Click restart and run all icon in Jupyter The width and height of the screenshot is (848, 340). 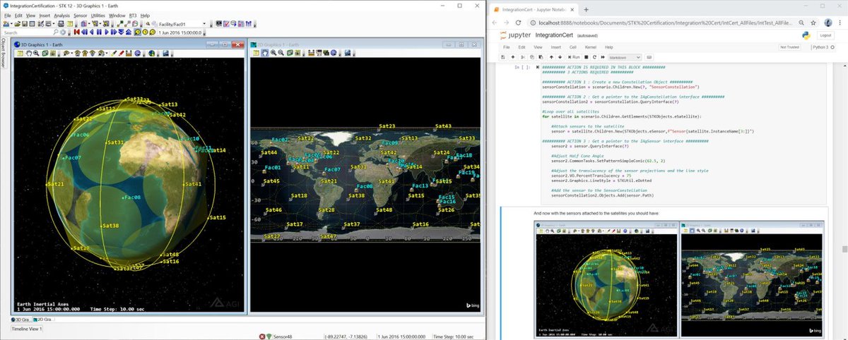(x=603, y=57)
